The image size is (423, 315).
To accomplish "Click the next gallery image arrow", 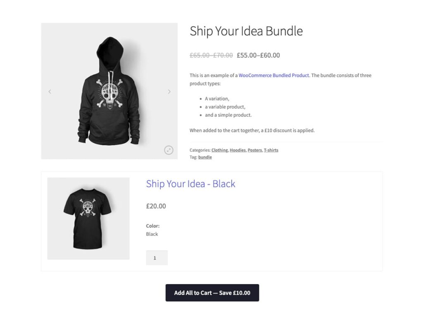I will click(x=169, y=91).
